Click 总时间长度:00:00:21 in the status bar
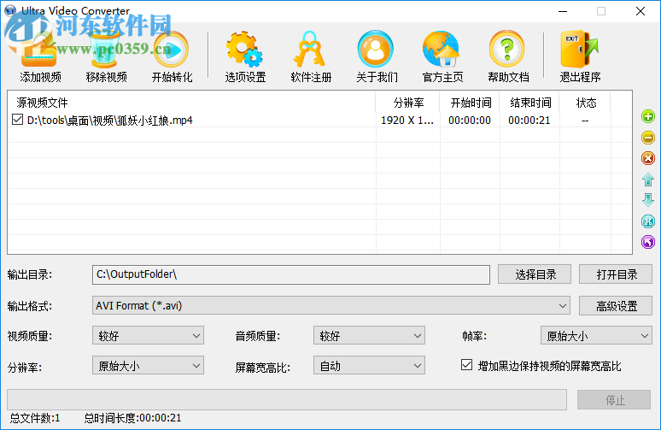 coord(132,418)
